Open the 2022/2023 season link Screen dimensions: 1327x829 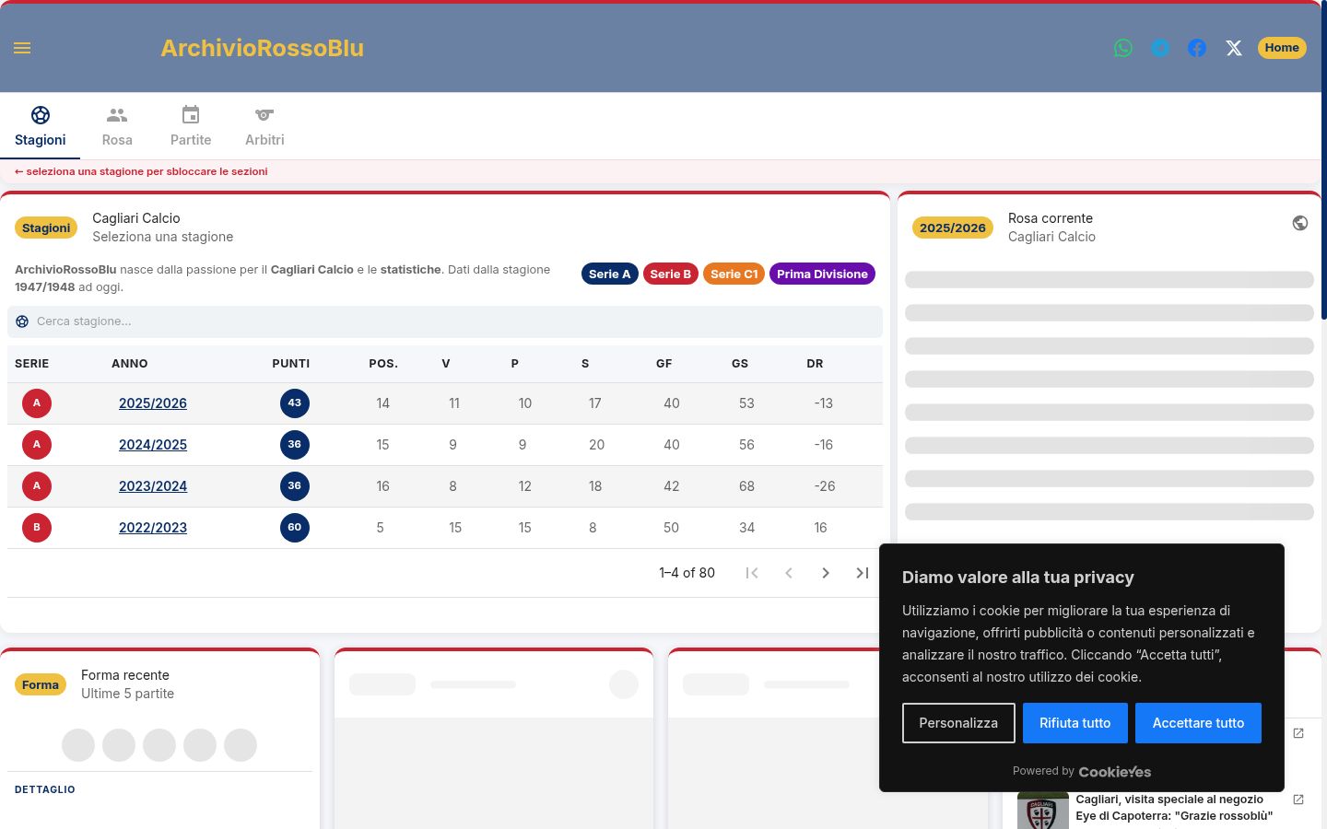coord(153,528)
